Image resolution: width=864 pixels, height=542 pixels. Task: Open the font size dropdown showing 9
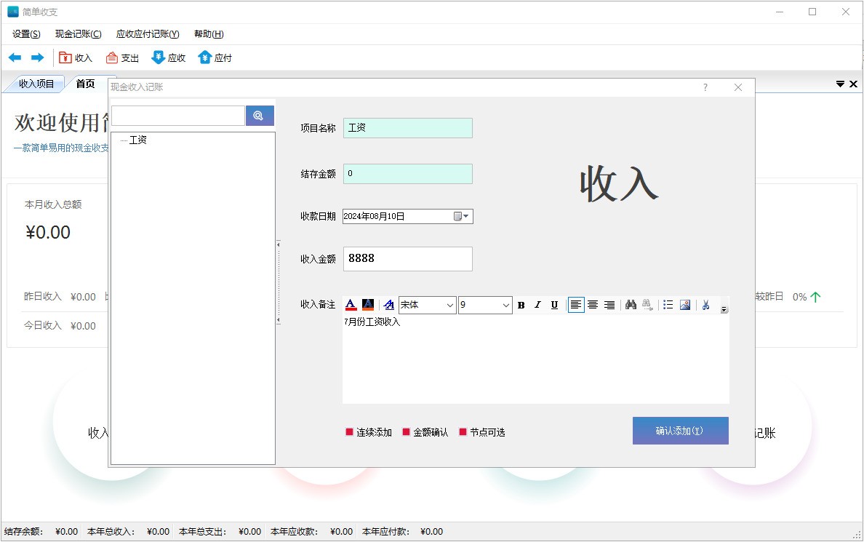(505, 305)
